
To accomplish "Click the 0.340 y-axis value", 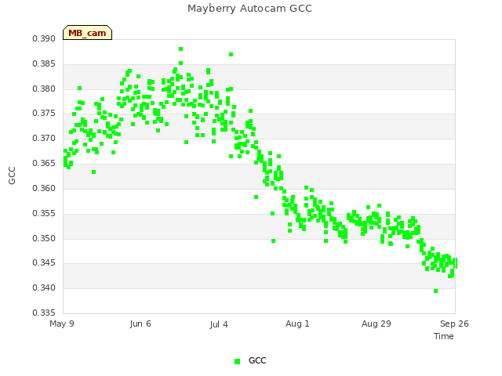I will pos(44,288).
